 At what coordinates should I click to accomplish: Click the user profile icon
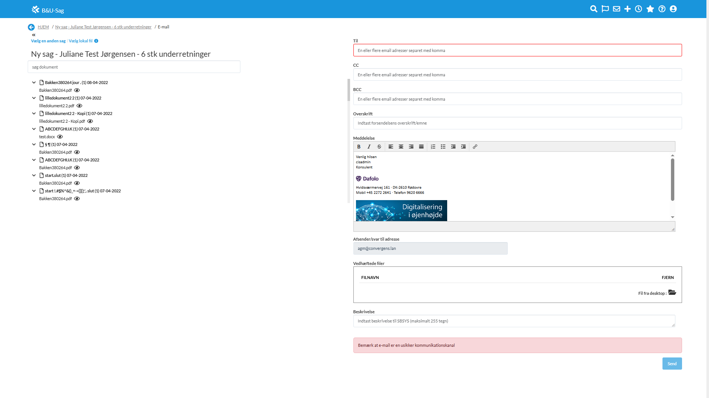pyautogui.click(x=673, y=9)
